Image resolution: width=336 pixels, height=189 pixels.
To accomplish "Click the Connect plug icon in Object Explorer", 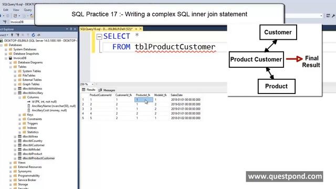I will coord(12,35).
